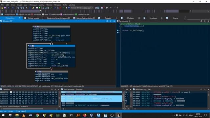Click the Lumina function legend color
This screenshot has width=210, height=118.
76,14
